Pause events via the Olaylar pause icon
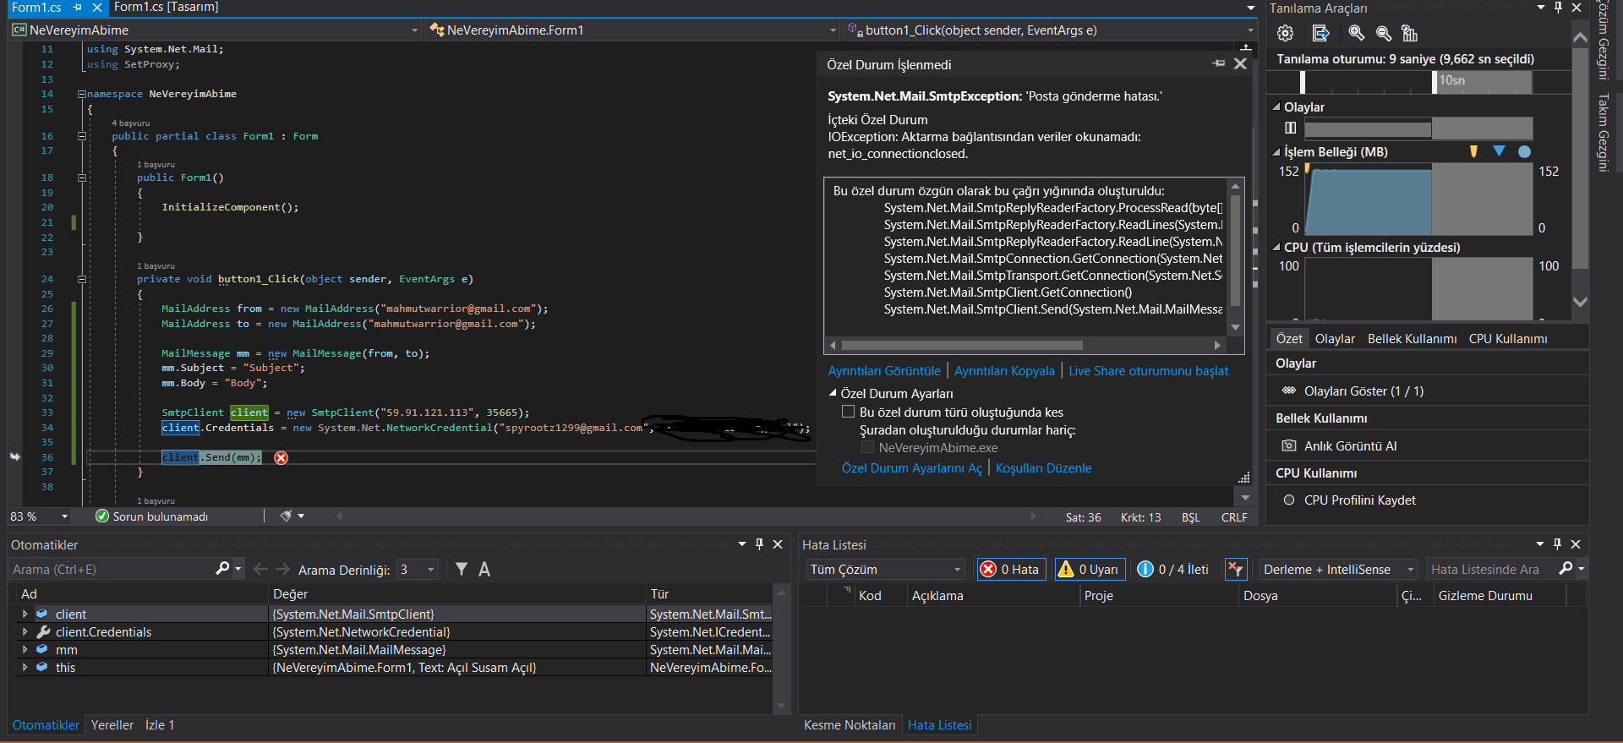 [x=1290, y=128]
